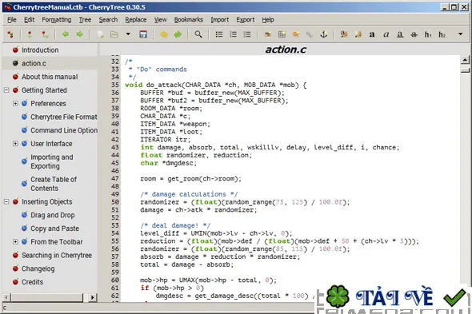The height and width of the screenshot is (314, 472).
Task: Toggle bold formatting
Action: tap(372, 34)
